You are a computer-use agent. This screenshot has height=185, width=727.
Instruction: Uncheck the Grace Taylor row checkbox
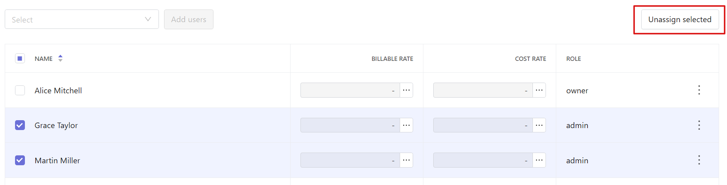(x=20, y=125)
